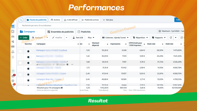
Task: Open the megaphone ads sidebar icon
Action: click(x=13, y=42)
